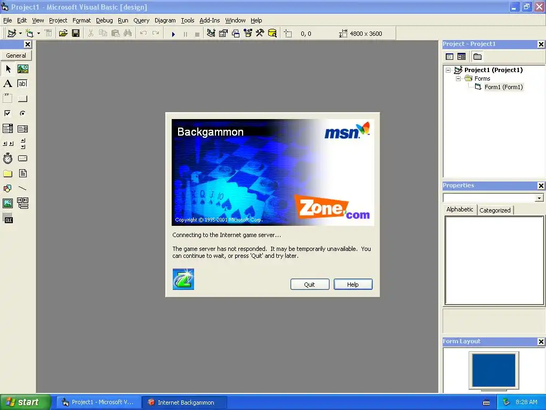This screenshot has width=546, height=410.
Task: Open Add Form dropdown arrow
Action: point(38,34)
